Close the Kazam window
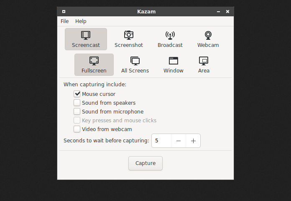Screen dimensions: 291x201 pos(227,12)
